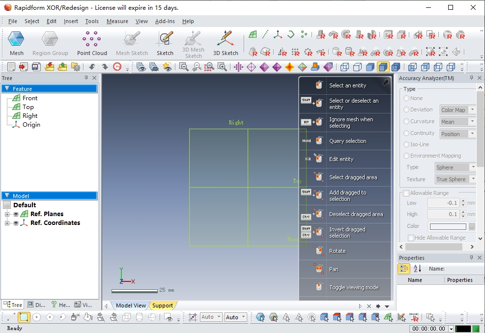485x333 pixels.
Task: Click the alphabetical sort icon in Properties
Action: [417, 269]
